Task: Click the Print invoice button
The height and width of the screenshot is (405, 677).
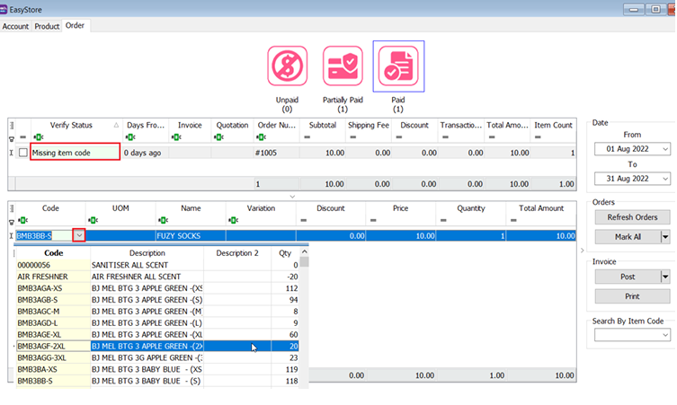Action: pyautogui.click(x=632, y=296)
